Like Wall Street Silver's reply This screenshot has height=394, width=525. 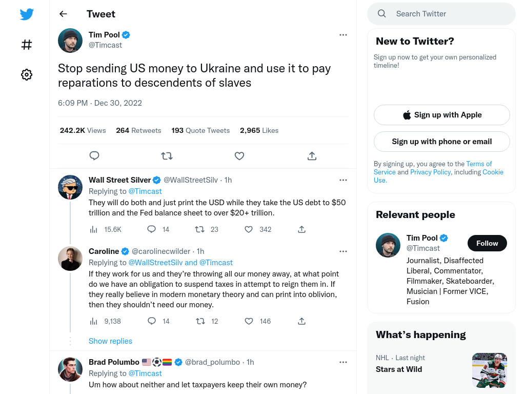[x=249, y=229]
